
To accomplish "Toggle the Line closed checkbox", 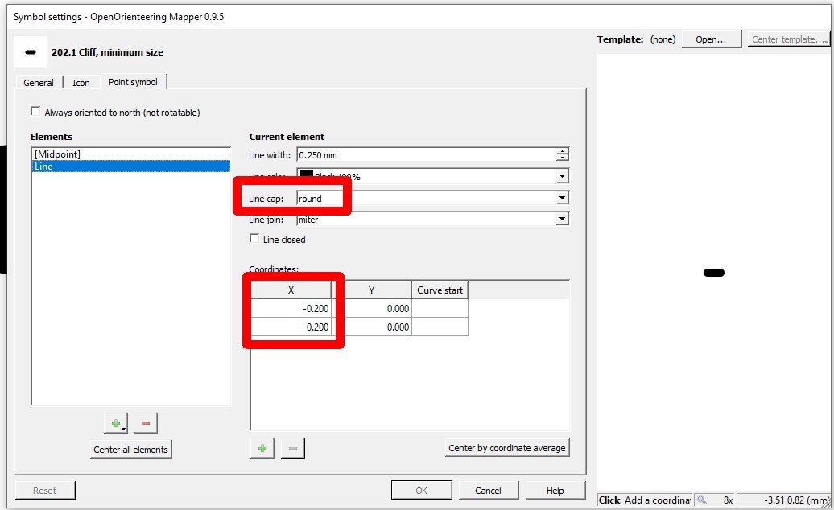I will coord(254,239).
